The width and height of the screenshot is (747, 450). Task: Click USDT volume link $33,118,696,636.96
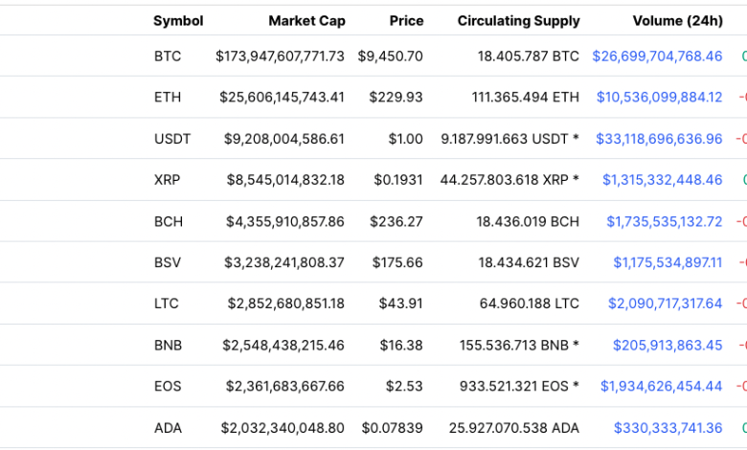coord(659,139)
